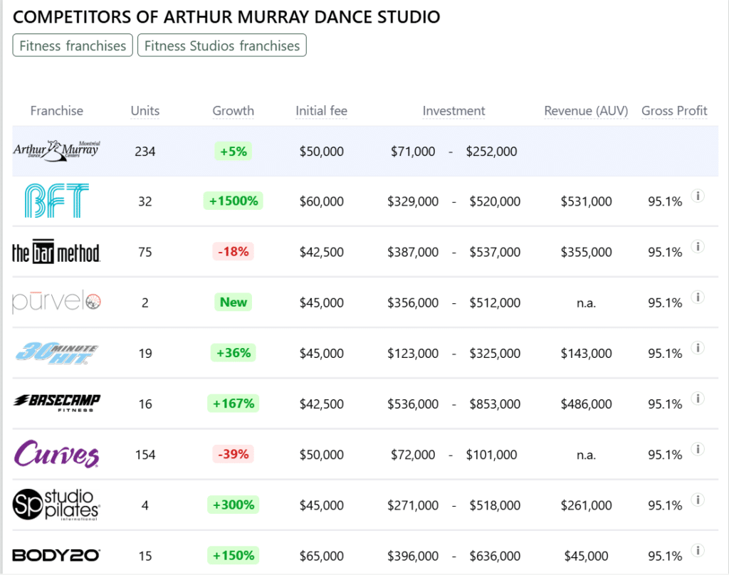Select the -18% growth badge
The image size is (729, 575).
pyautogui.click(x=234, y=251)
